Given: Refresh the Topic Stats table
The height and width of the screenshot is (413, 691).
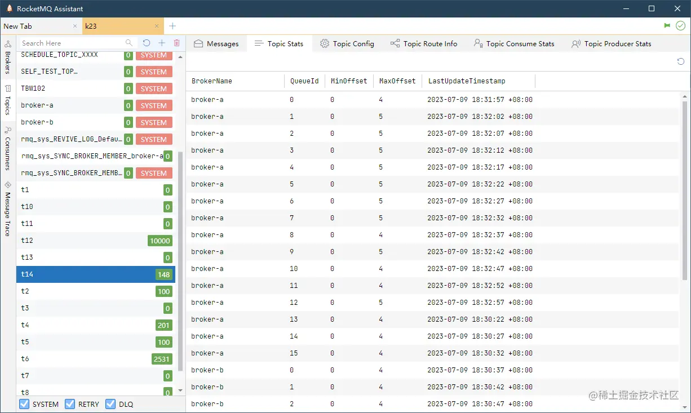Looking at the screenshot, I should click(681, 61).
